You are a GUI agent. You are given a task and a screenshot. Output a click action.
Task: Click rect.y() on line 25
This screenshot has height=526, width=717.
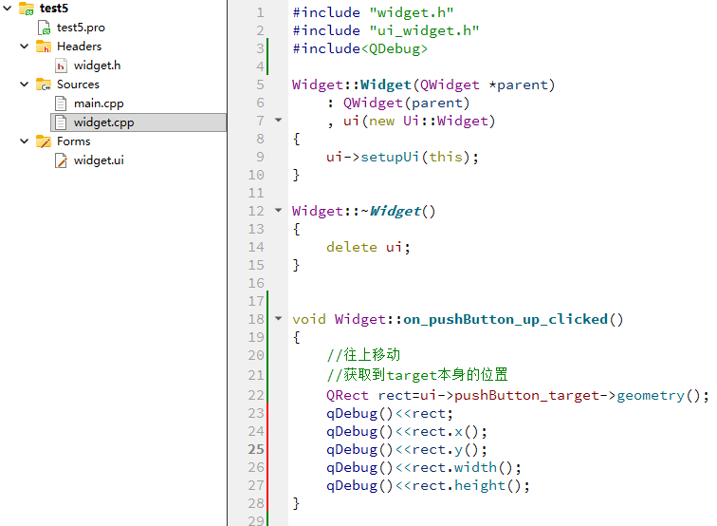pyautogui.click(x=445, y=449)
